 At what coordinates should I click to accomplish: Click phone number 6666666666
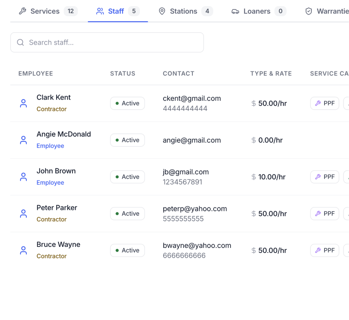(x=184, y=256)
